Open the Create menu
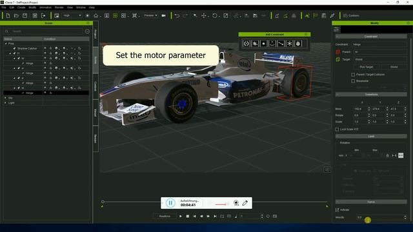 point(21,8)
